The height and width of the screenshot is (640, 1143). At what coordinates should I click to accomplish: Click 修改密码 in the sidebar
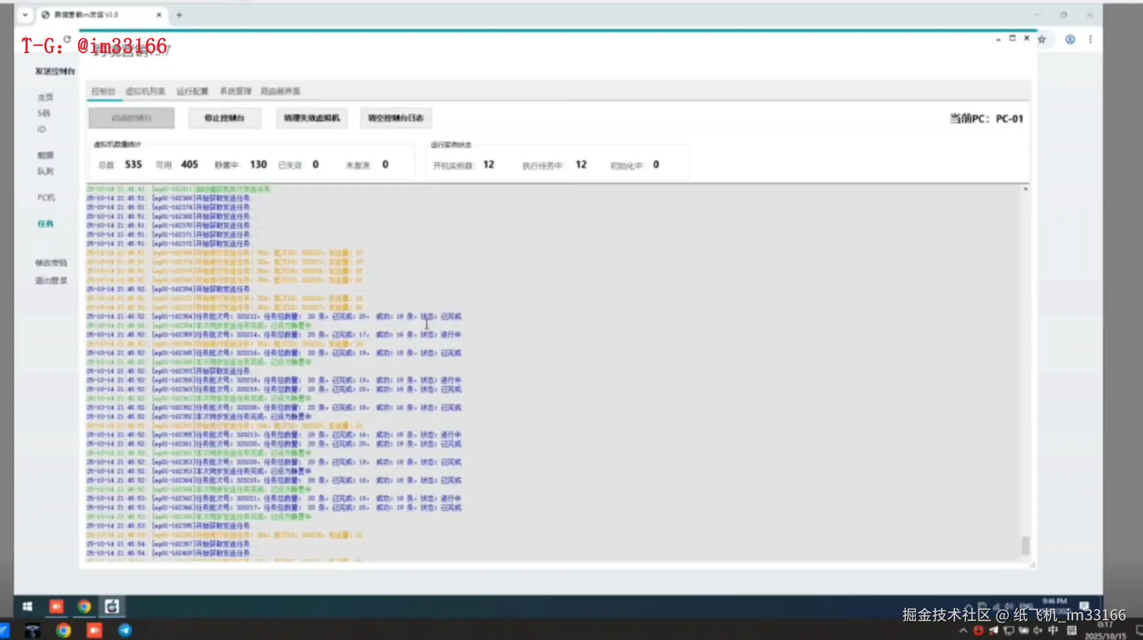(51, 263)
